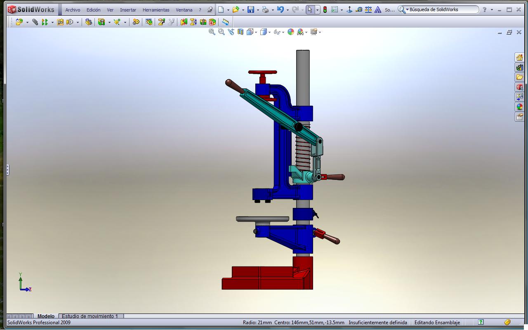Activate the Select cursor tool
528x330 pixels.
(310, 9)
